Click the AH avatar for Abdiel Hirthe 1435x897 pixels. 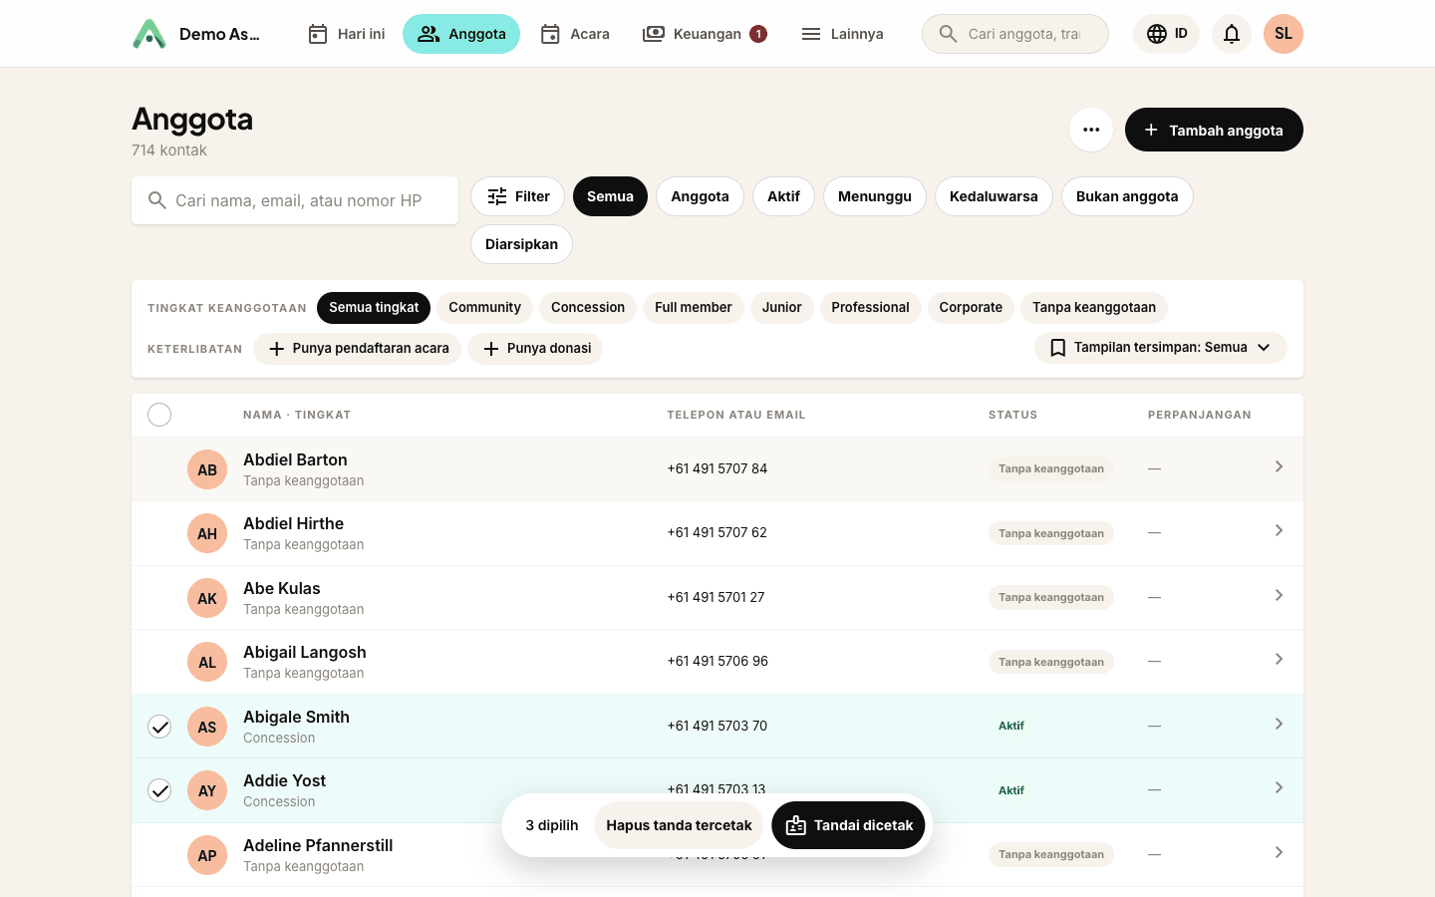coord(207,533)
